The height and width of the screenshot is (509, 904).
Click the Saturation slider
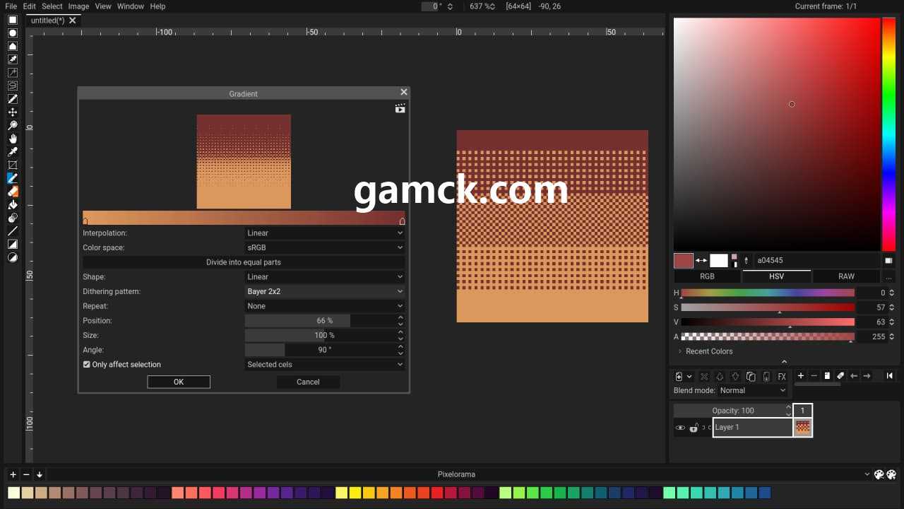click(x=768, y=308)
